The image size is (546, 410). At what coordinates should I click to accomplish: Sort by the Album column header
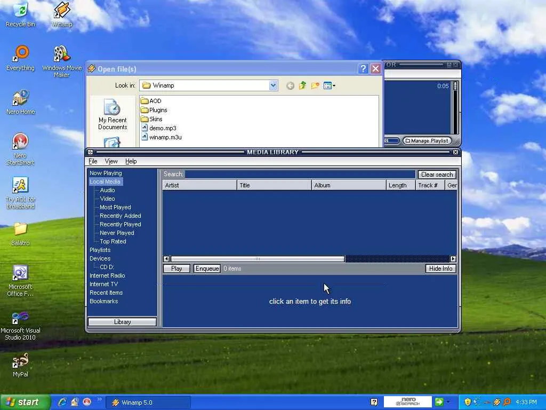[x=349, y=185]
